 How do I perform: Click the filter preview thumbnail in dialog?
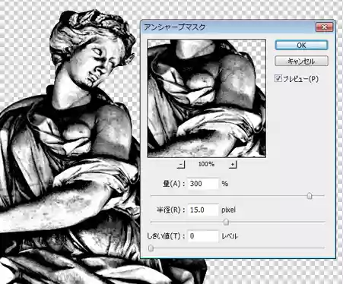(207, 99)
